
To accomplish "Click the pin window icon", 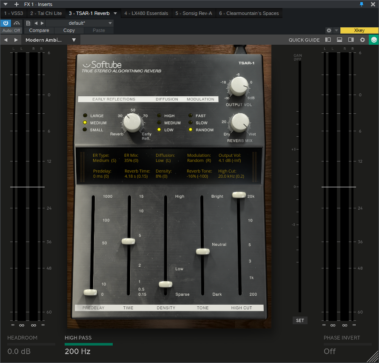I will pos(362,4).
